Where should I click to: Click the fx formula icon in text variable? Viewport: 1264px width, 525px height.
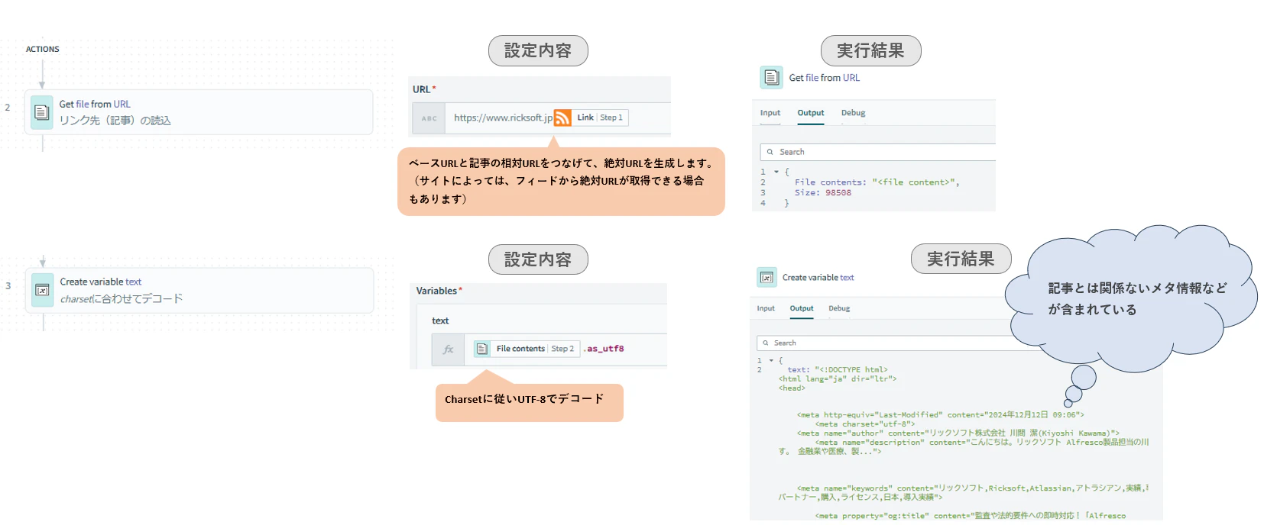pos(448,349)
